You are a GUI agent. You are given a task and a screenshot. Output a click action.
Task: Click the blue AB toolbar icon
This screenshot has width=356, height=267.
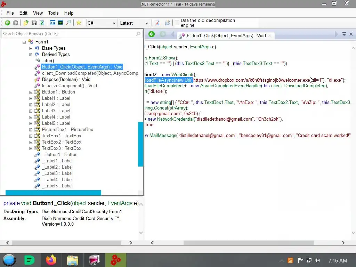52,23
